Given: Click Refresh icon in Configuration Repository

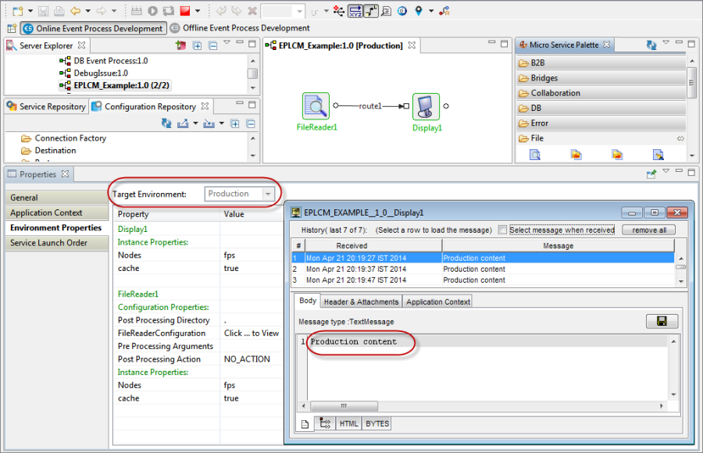Looking at the screenshot, I should [166, 123].
